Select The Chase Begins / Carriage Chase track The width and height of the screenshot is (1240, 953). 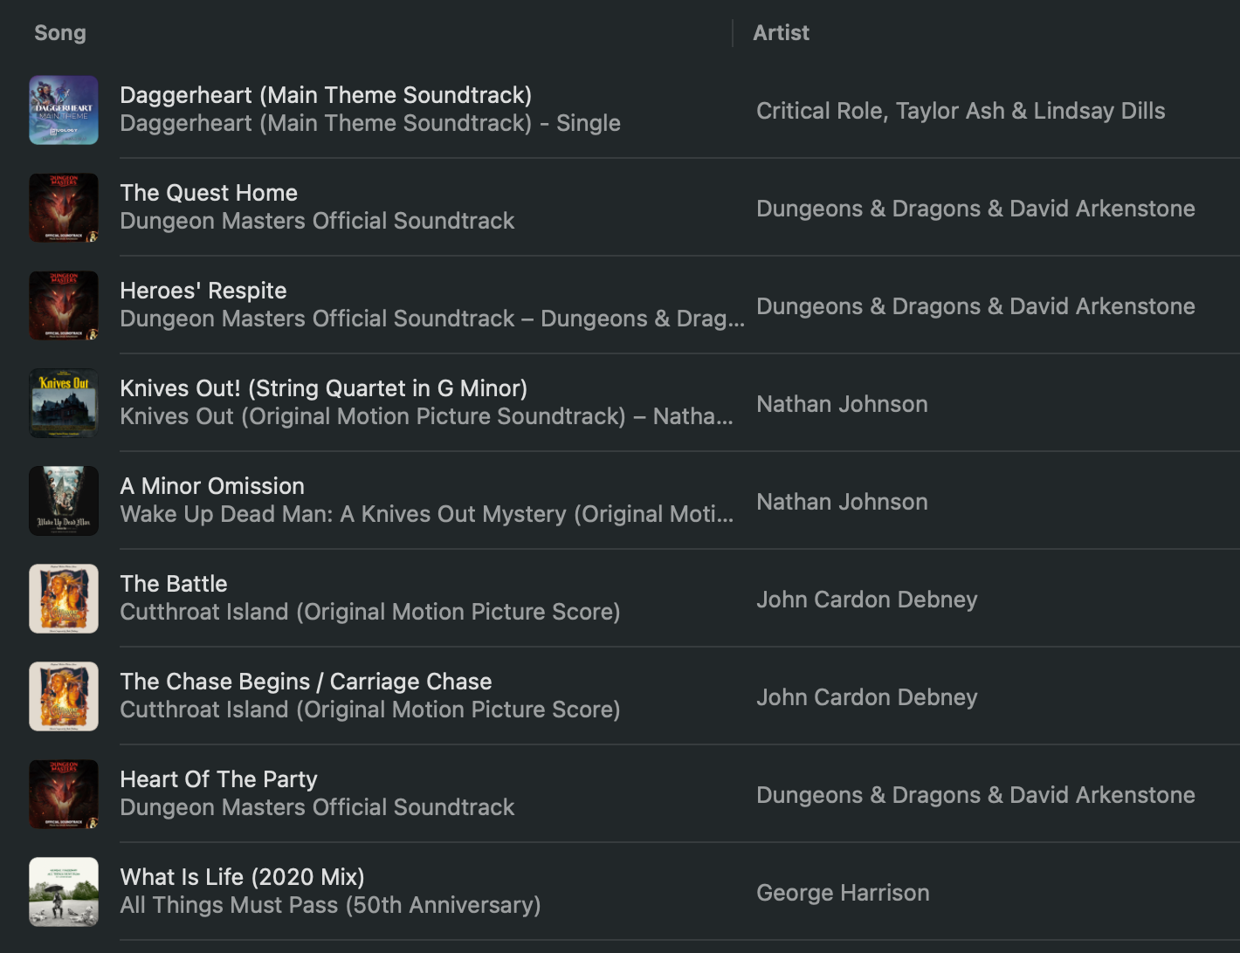pos(306,682)
